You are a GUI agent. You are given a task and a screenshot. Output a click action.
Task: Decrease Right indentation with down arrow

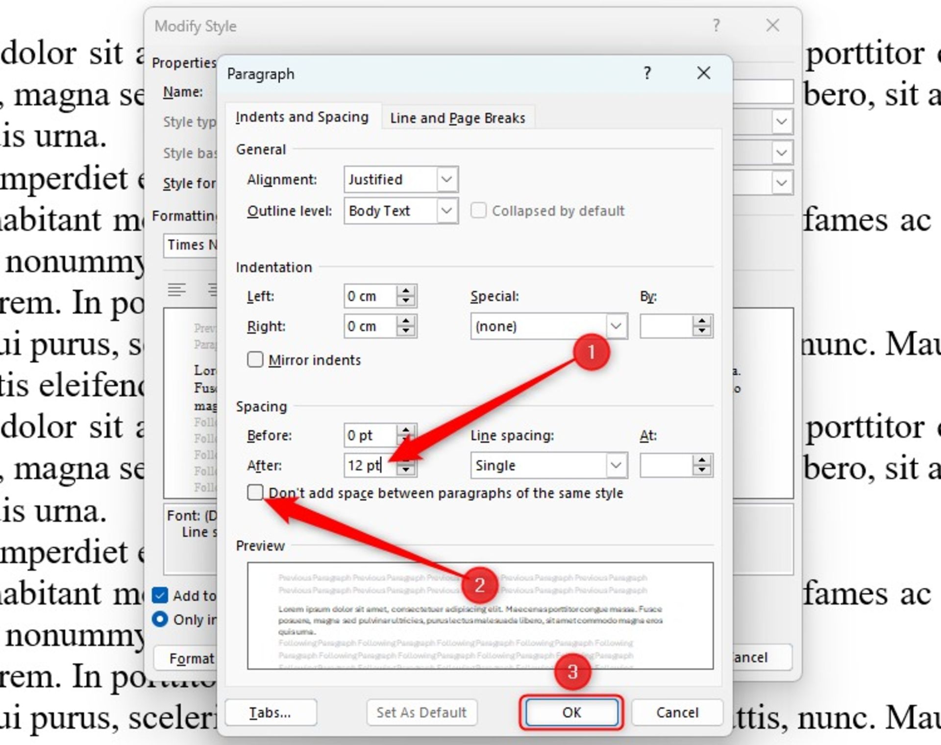406,332
